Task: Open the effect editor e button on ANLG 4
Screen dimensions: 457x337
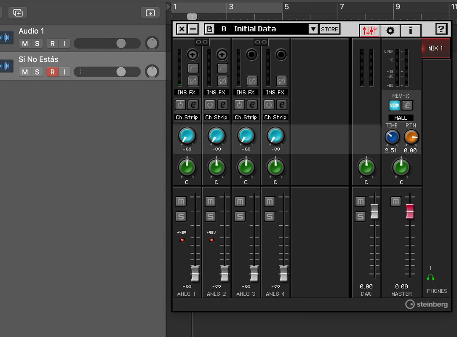Action: (x=282, y=104)
